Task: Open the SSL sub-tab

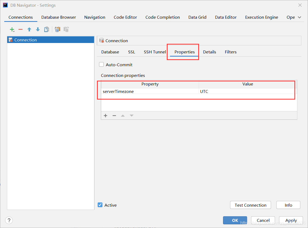Action: [132, 52]
